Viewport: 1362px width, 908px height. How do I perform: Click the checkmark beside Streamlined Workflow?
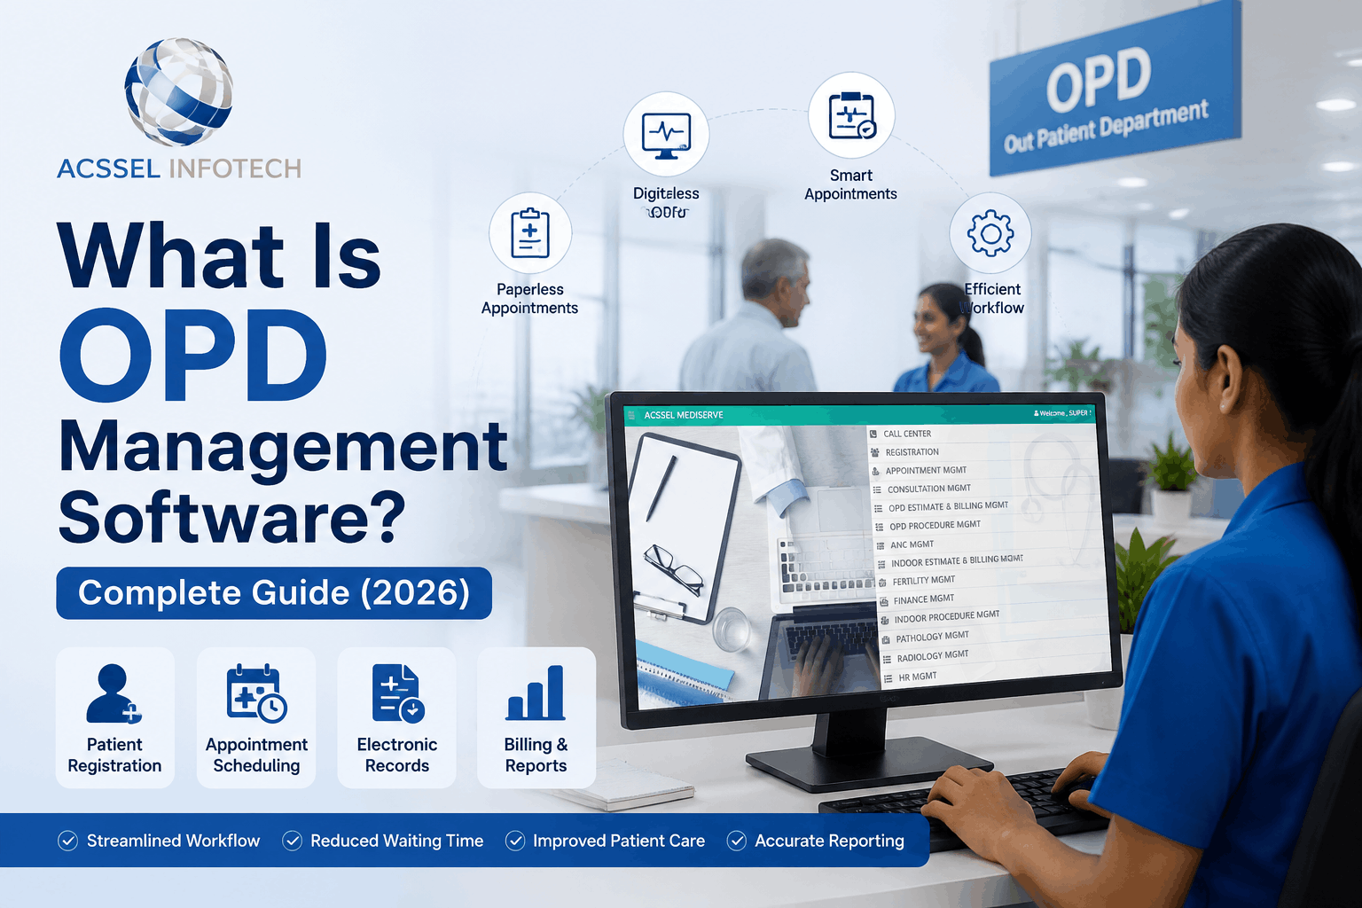67,841
